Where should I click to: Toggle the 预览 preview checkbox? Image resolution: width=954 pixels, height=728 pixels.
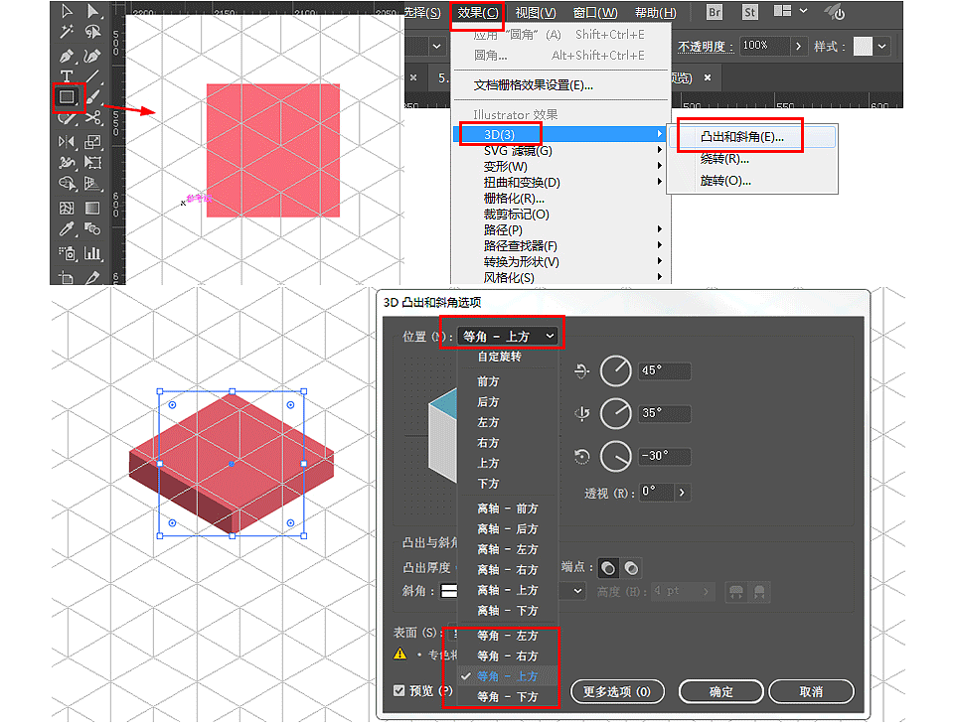tap(399, 690)
